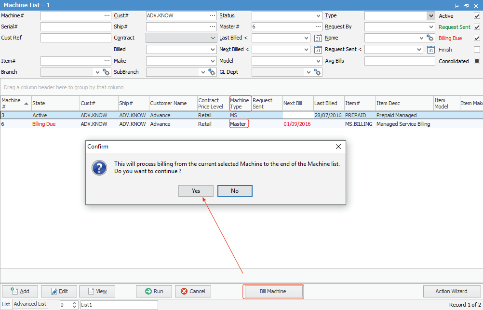The height and width of the screenshot is (310, 483).
Task: Expand the Billed dropdown
Action: click(213, 49)
